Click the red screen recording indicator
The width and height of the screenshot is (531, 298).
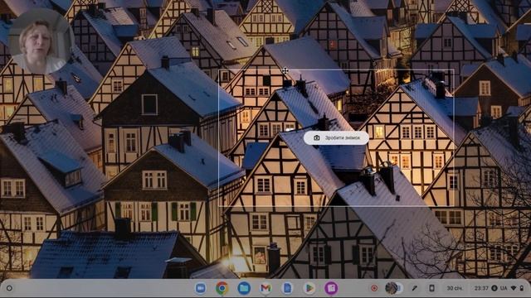tap(374, 288)
